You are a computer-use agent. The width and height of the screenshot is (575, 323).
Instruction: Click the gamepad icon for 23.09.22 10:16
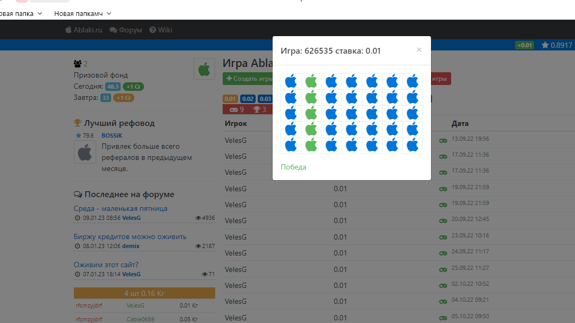tap(443, 237)
